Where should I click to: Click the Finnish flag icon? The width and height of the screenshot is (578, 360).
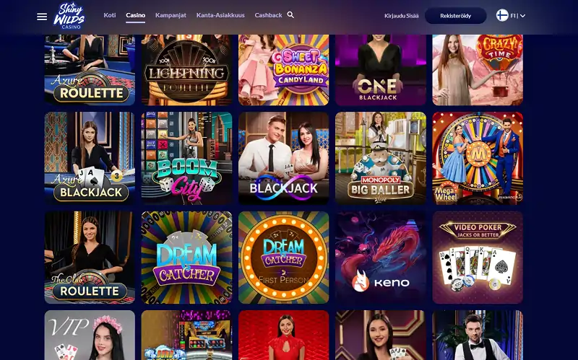coord(501,15)
